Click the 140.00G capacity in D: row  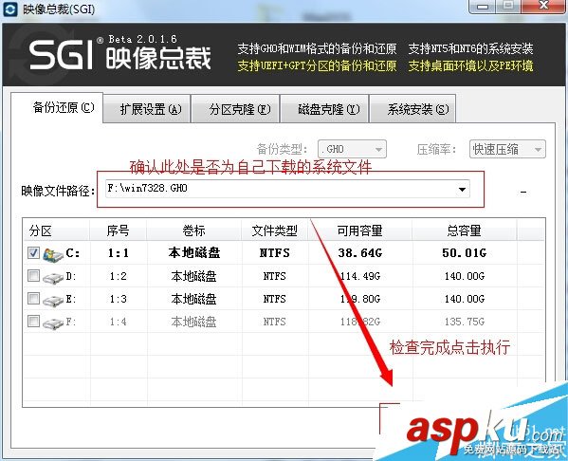465,276
